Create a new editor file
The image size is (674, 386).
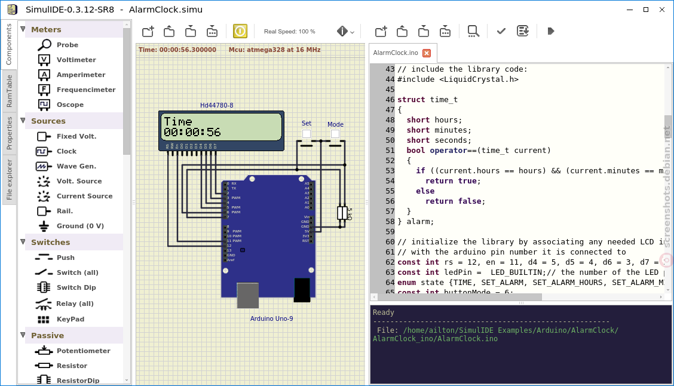click(381, 32)
